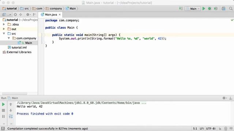Viewport: 234px width, 131px height.
Task: Jump up the stack trace arrow
Action: (11, 104)
